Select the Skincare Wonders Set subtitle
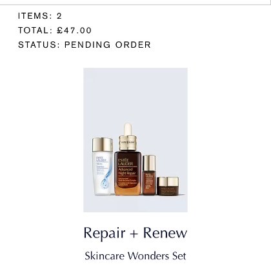 tap(135, 256)
